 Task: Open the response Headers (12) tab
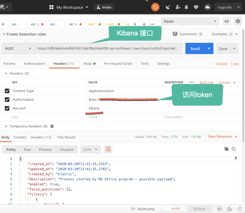pos(41,137)
